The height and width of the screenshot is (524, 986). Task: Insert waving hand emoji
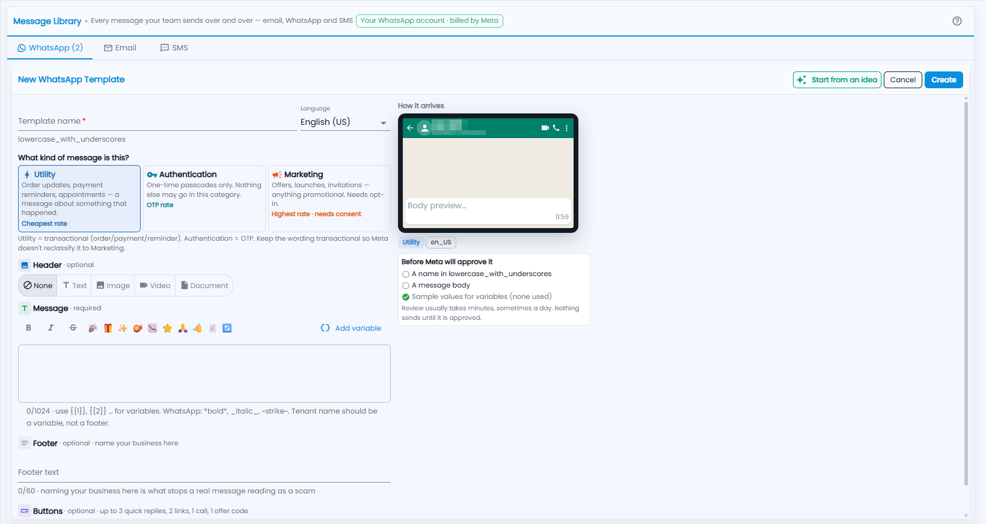pyautogui.click(x=197, y=328)
